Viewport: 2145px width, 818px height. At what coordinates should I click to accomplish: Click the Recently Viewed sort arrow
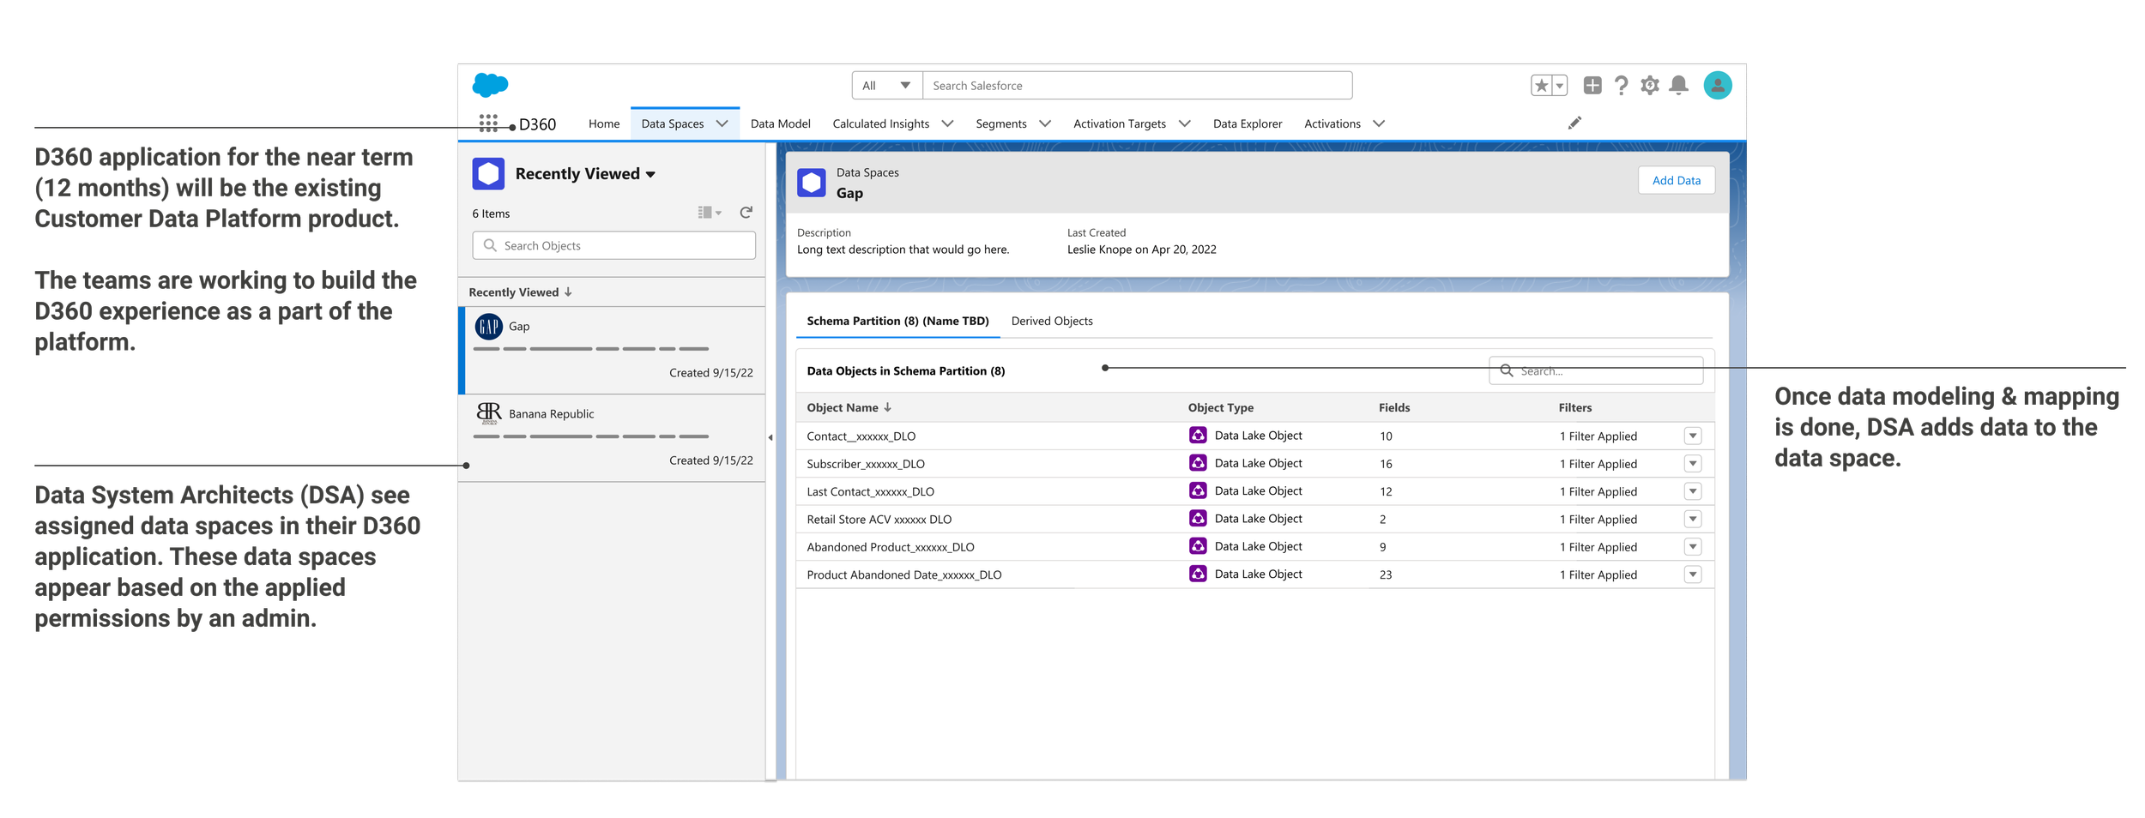(x=568, y=292)
